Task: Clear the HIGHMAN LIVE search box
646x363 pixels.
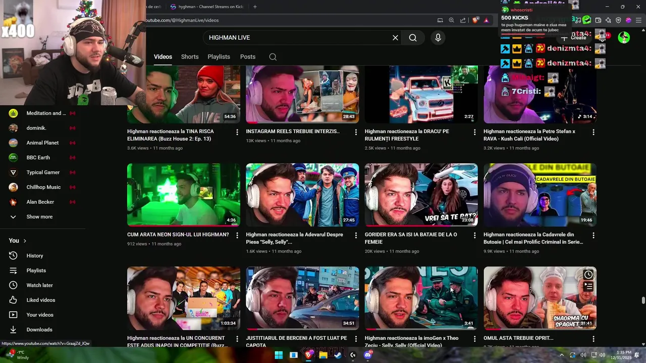Action: [x=395, y=38]
